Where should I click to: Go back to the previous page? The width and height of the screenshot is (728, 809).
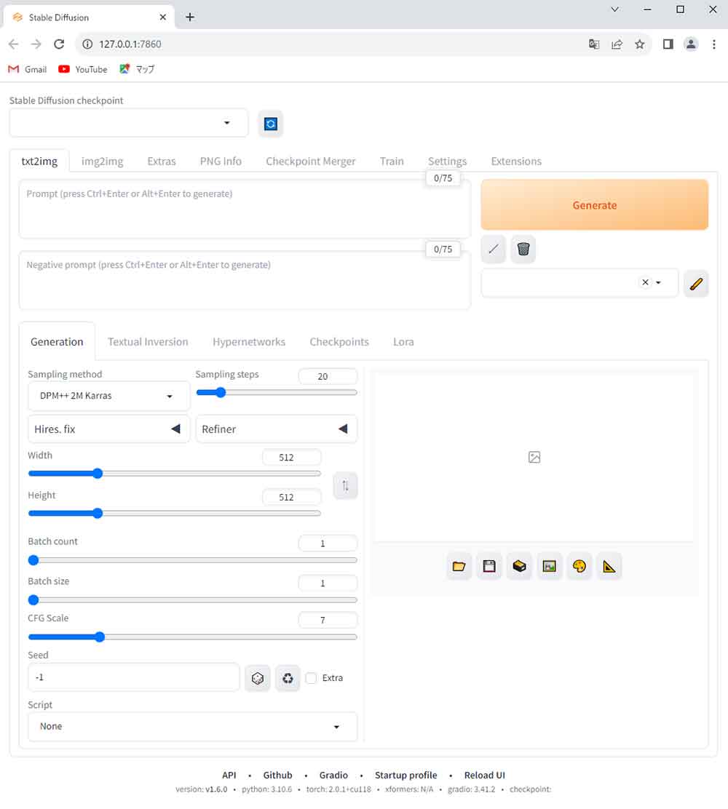[x=14, y=44]
